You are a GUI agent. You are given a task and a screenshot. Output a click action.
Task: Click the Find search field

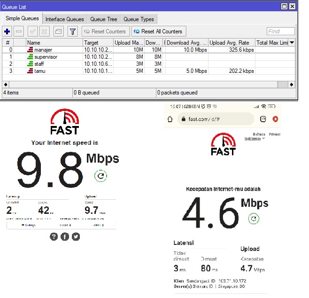[281, 31]
